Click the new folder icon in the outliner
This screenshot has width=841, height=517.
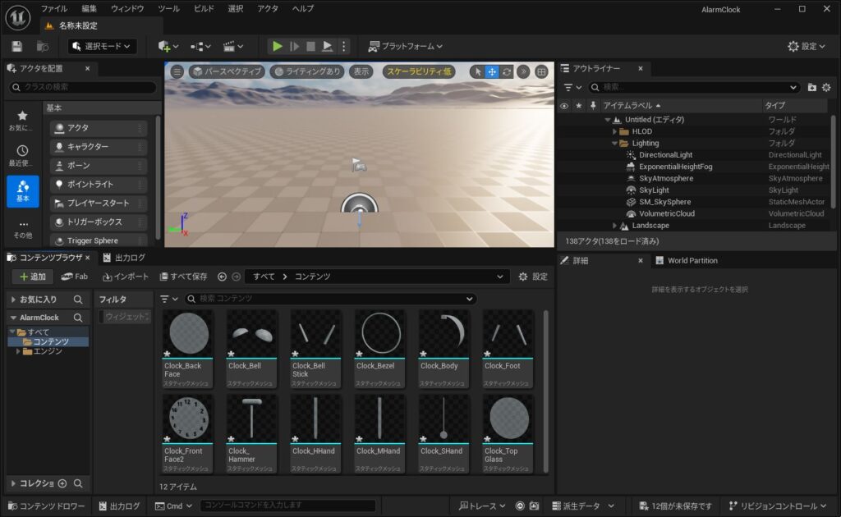[x=811, y=87]
